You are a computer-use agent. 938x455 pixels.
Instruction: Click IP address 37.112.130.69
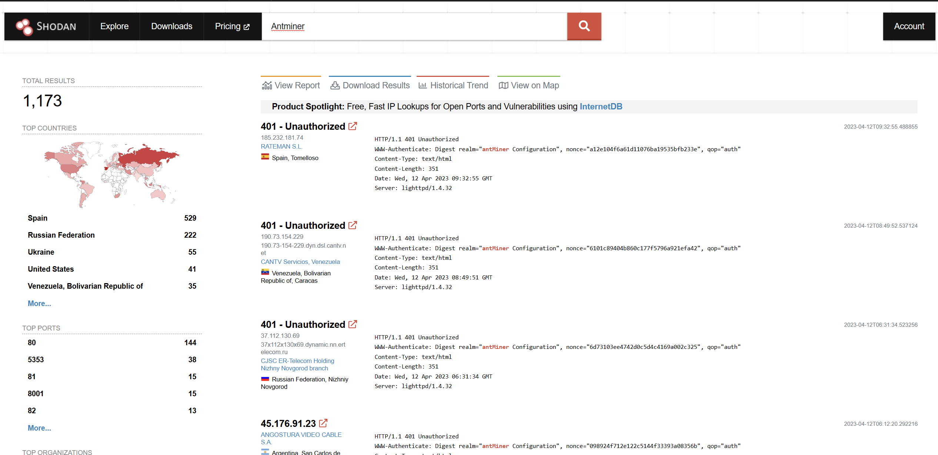coord(280,336)
